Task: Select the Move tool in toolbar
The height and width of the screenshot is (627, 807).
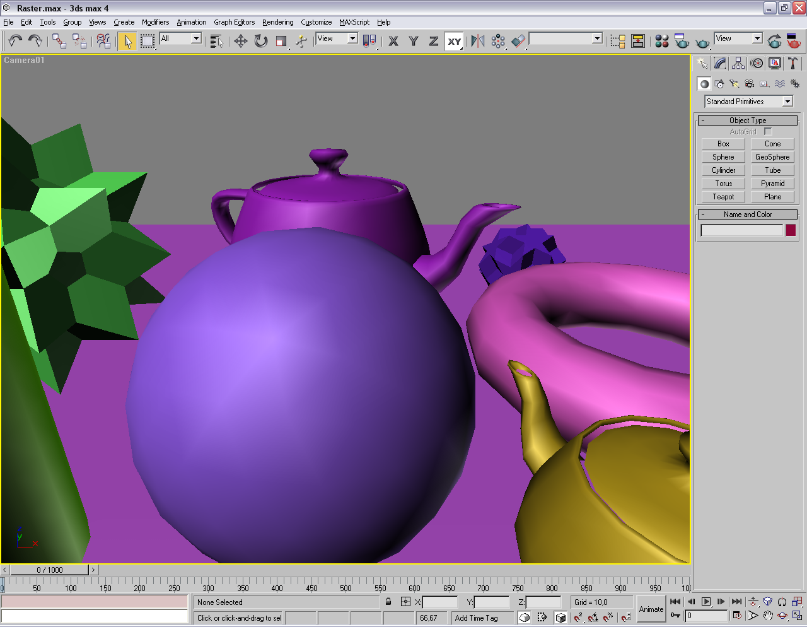Action: coord(240,42)
